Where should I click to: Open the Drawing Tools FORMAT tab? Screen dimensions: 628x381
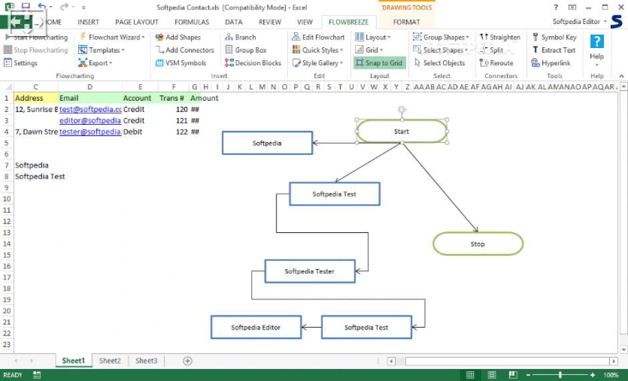(x=406, y=22)
